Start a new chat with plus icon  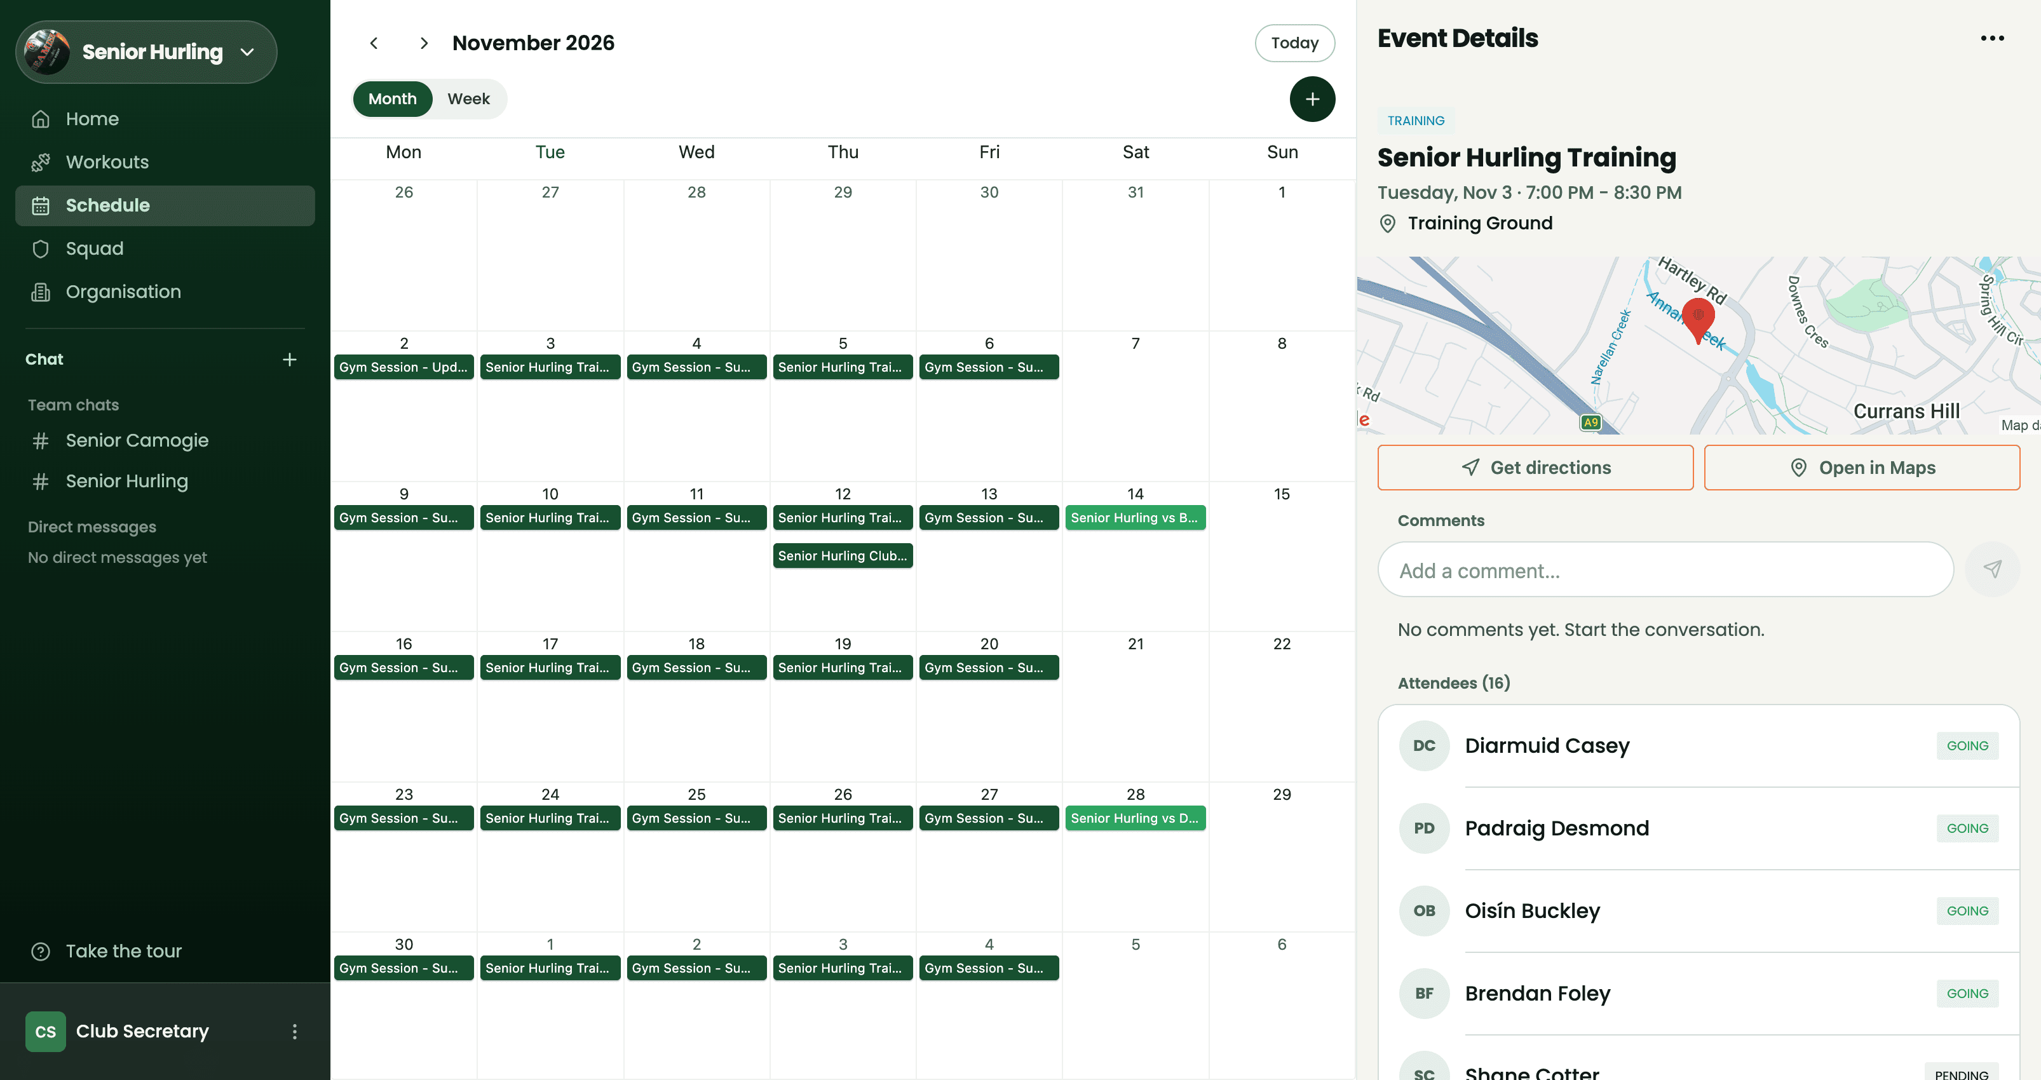click(290, 360)
